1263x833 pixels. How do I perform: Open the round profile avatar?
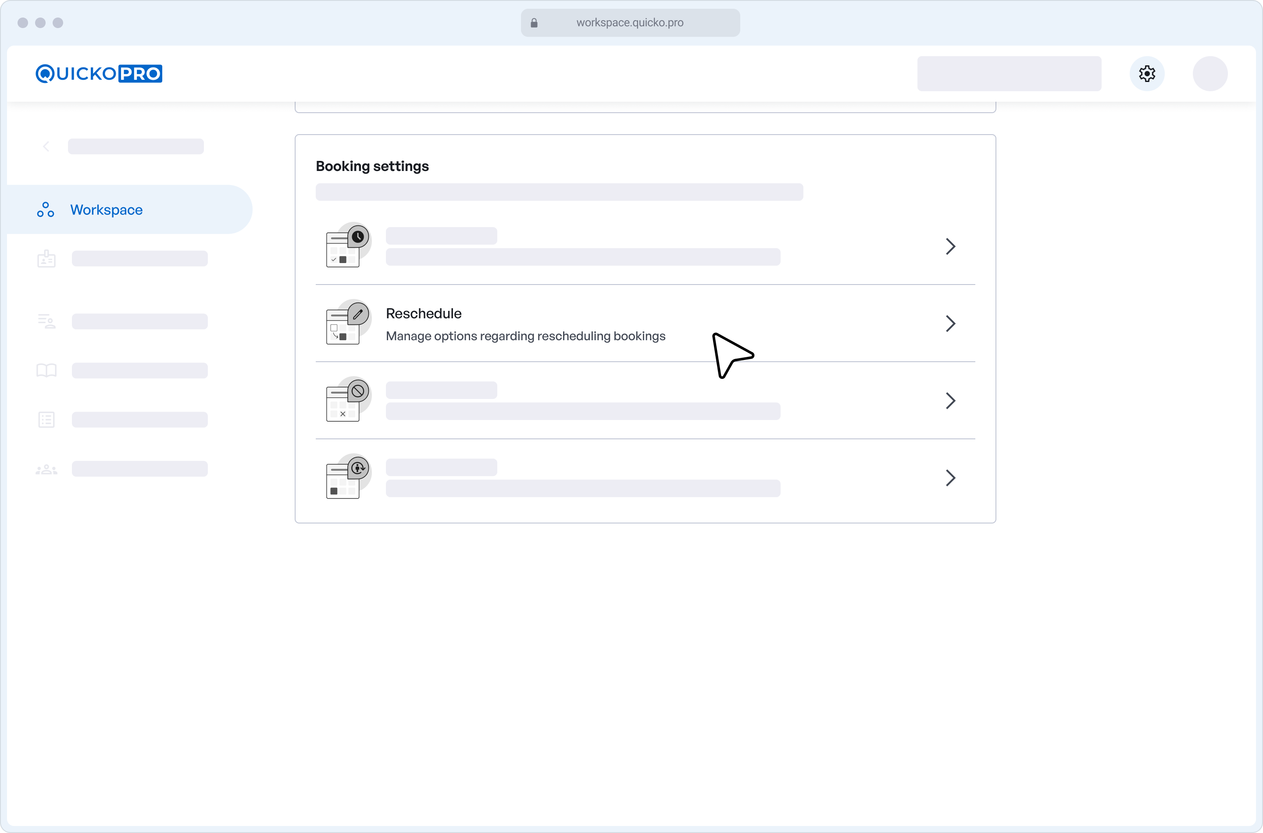[x=1210, y=73]
